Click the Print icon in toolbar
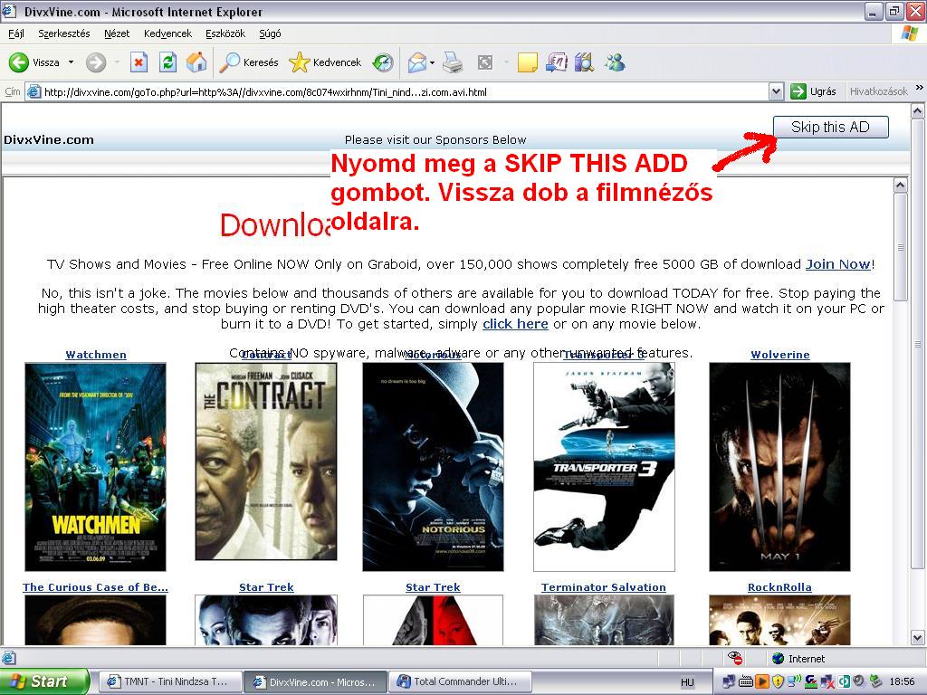The image size is (927, 695). (x=453, y=62)
